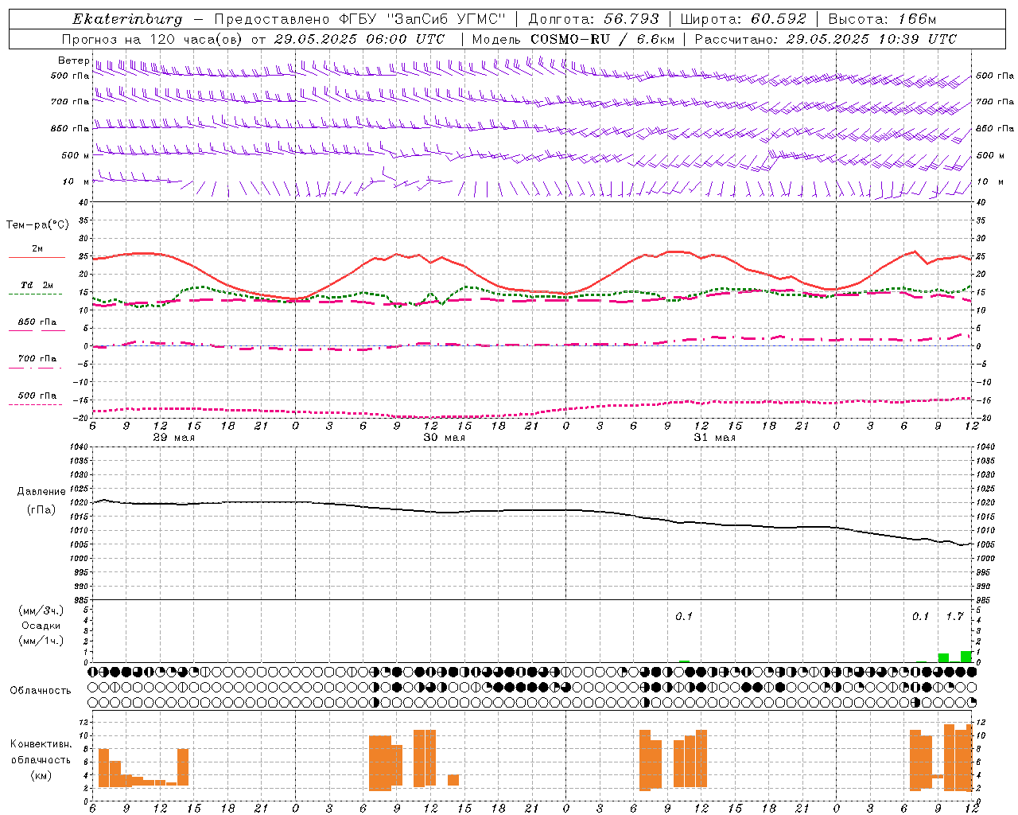Image resolution: width=1018 pixels, height=815 pixels.
Task: Click the Давление (гПа) axis label
Action: click(41, 501)
